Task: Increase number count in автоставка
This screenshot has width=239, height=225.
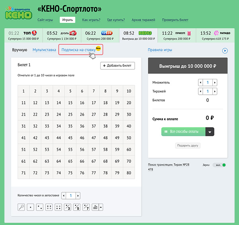Action: (x=78, y=196)
